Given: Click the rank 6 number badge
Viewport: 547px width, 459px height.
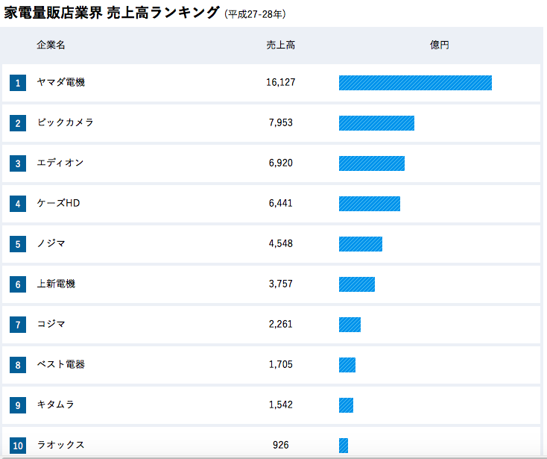Looking at the screenshot, I should pyautogui.click(x=18, y=284).
